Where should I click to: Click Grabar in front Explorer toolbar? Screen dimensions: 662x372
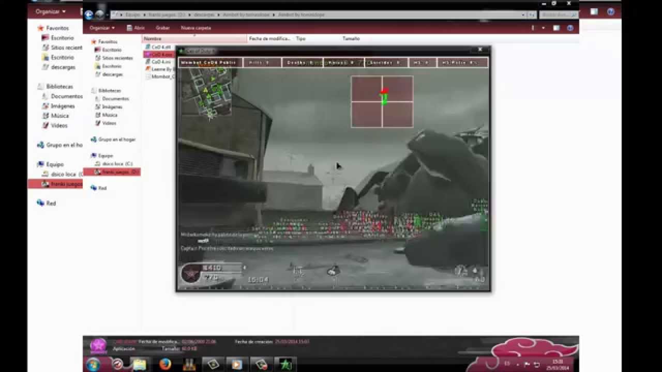pos(163,28)
